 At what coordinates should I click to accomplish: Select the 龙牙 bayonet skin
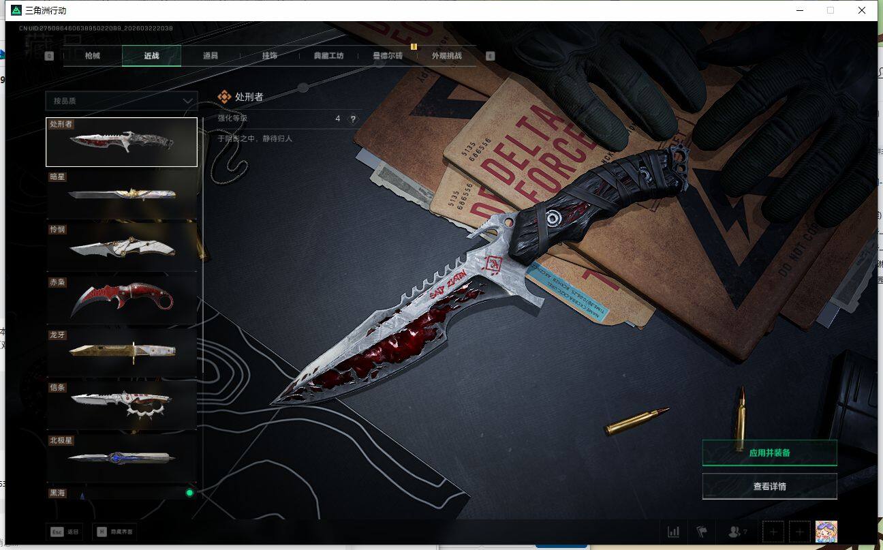pyautogui.click(x=121, y=352)
